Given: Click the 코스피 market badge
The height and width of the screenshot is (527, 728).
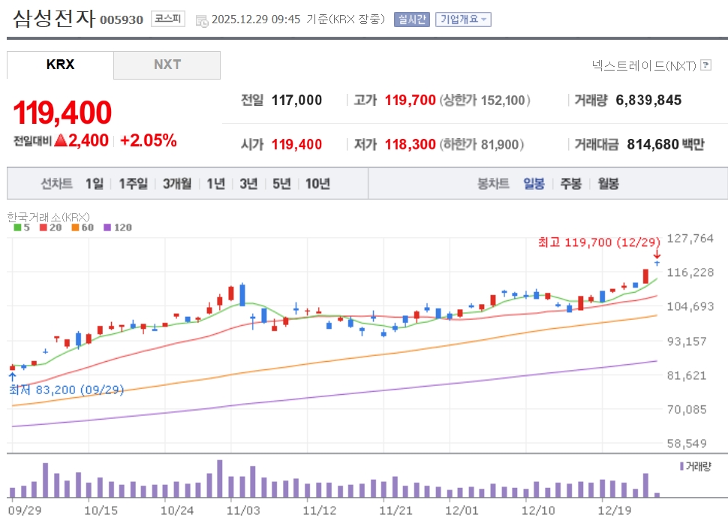Looking at the screenshot, I should (167, 19).
